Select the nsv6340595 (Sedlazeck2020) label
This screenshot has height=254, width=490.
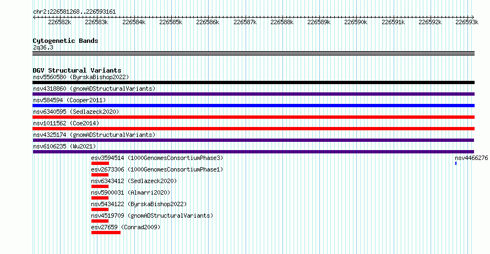76,112
